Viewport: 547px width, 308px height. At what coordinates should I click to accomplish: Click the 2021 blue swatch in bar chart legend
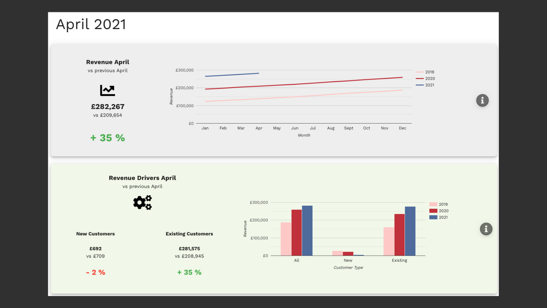pyautogui.click(x=433, y=217)
